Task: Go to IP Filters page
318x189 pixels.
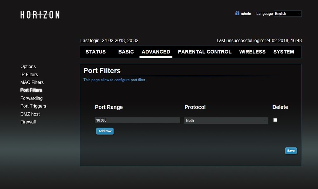Action: [29, 74]
